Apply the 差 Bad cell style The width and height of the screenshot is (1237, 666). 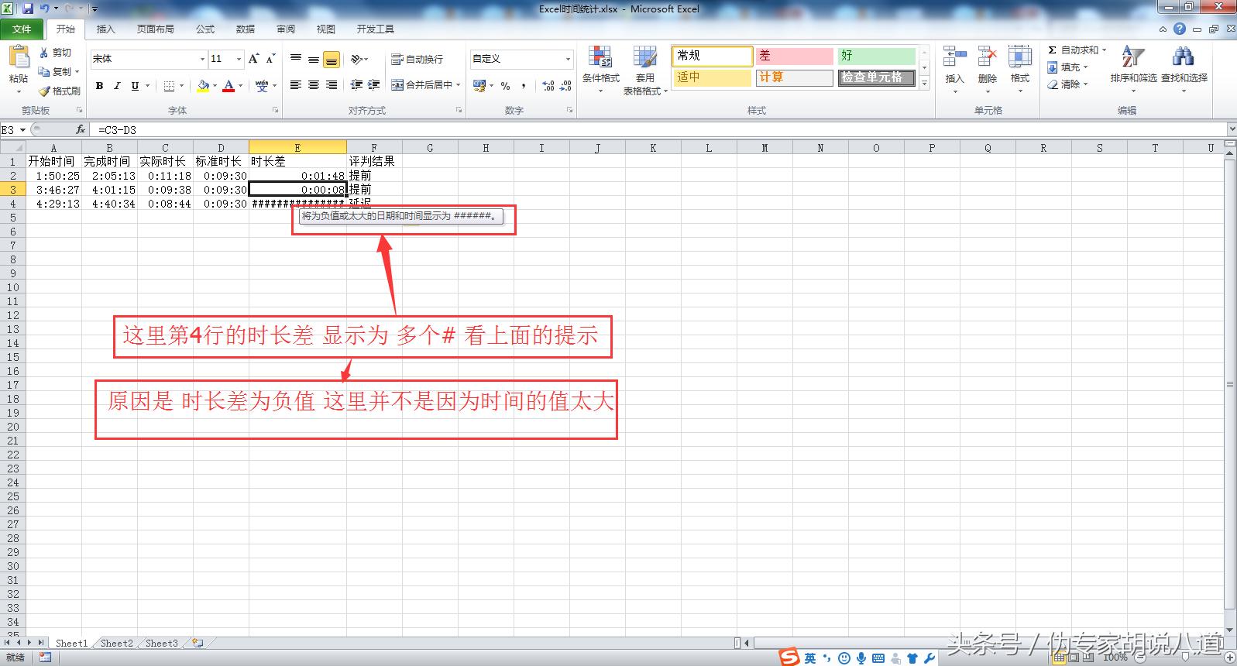[794, 56]
